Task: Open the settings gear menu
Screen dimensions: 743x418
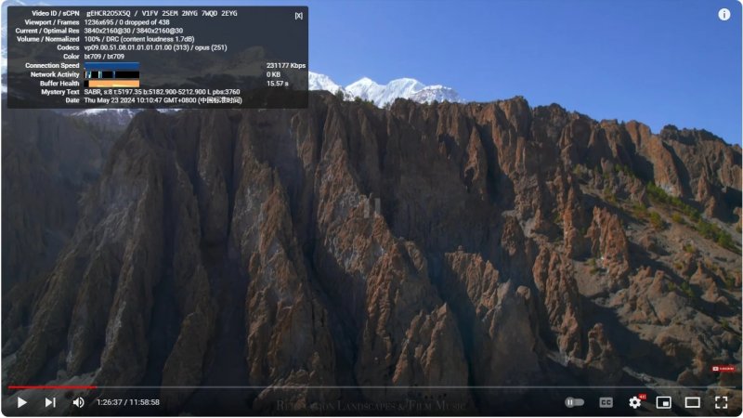Action: 635,402
